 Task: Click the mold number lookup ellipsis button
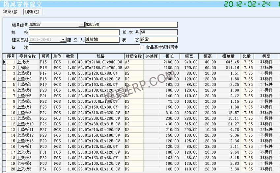coord(81,25)
